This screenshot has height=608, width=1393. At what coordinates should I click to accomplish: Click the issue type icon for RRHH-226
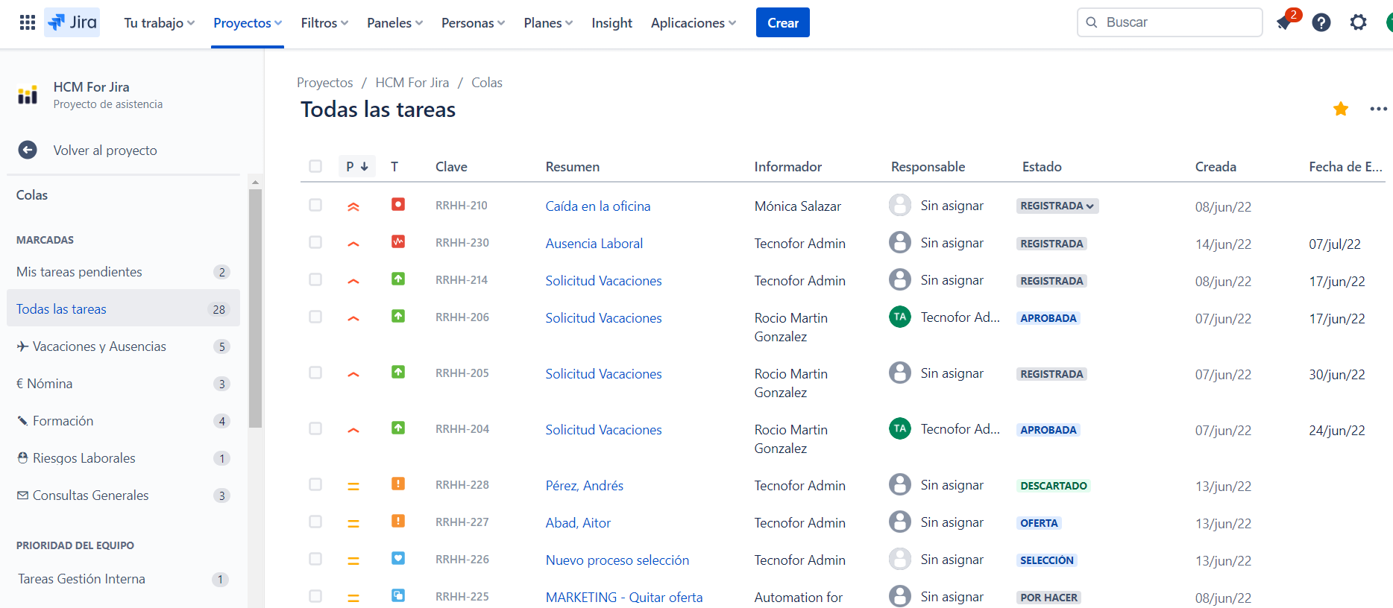point(398,558)
